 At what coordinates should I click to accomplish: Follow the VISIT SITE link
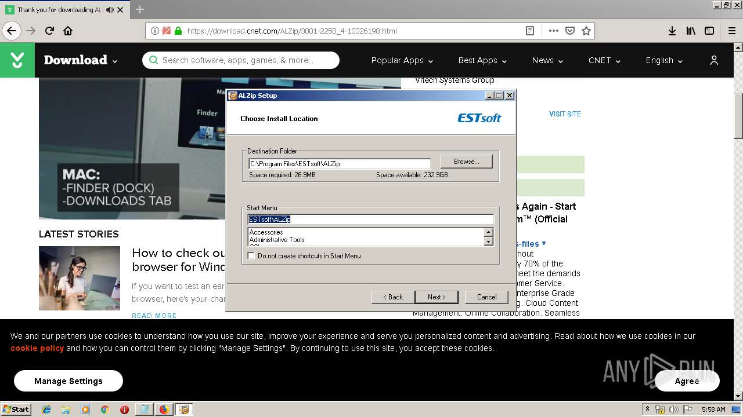pyautogui.click(x=565, y=114)
